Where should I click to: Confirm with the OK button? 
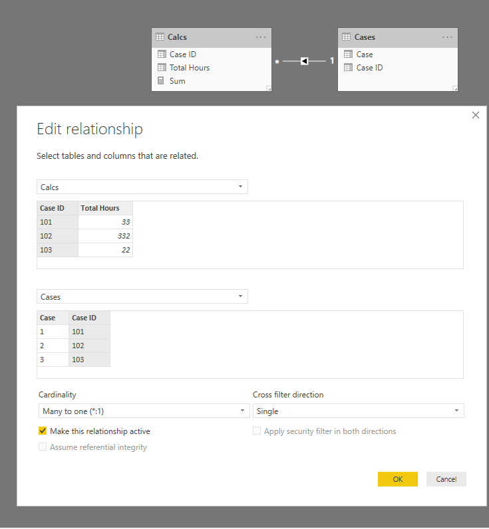coord(397,479)
